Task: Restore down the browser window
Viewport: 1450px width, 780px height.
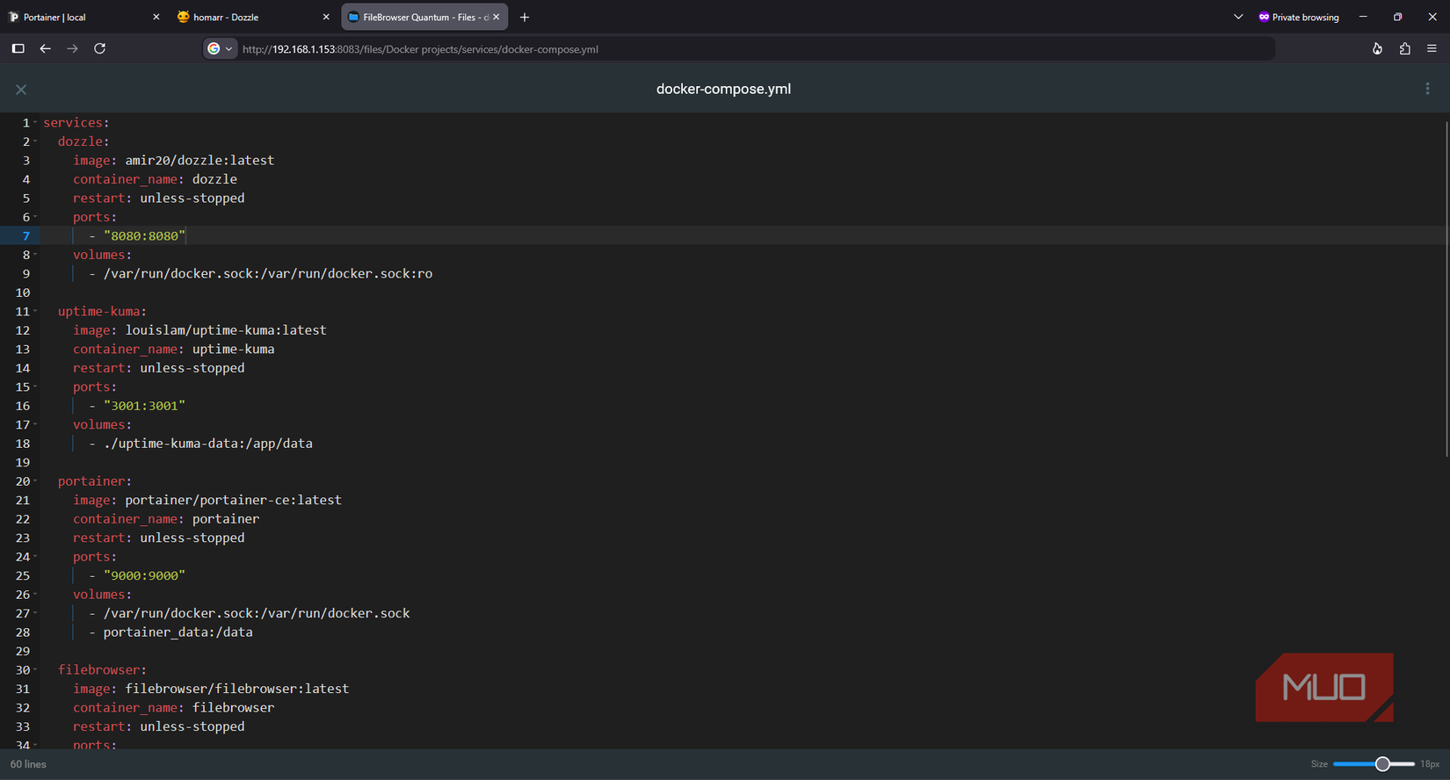Action: 1397,17
